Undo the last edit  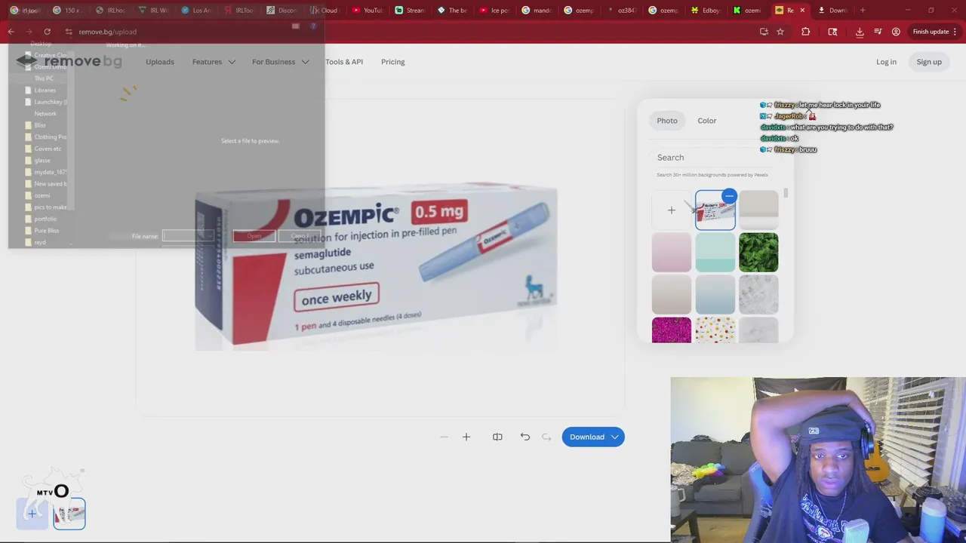click(x=525, y=437)
